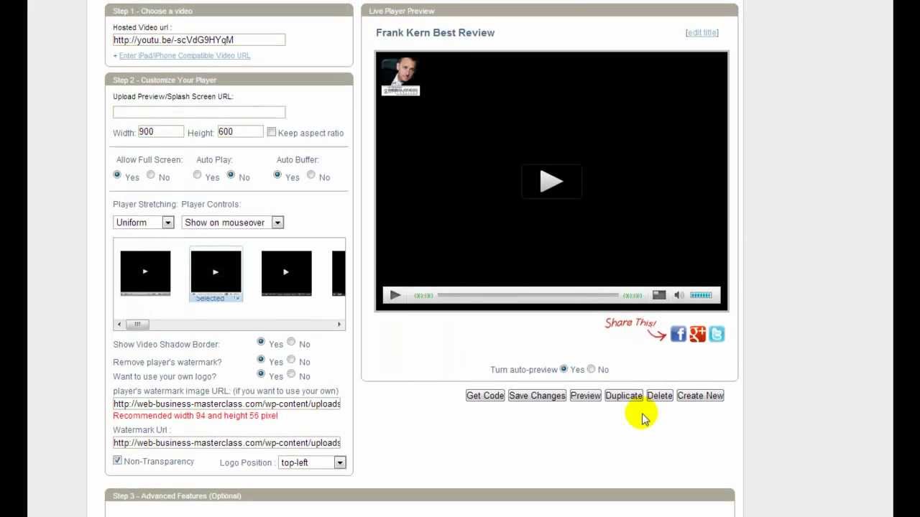Click the Frank Kern Best Review title
This screenshot has width=920, height=517.
(435, 32)
